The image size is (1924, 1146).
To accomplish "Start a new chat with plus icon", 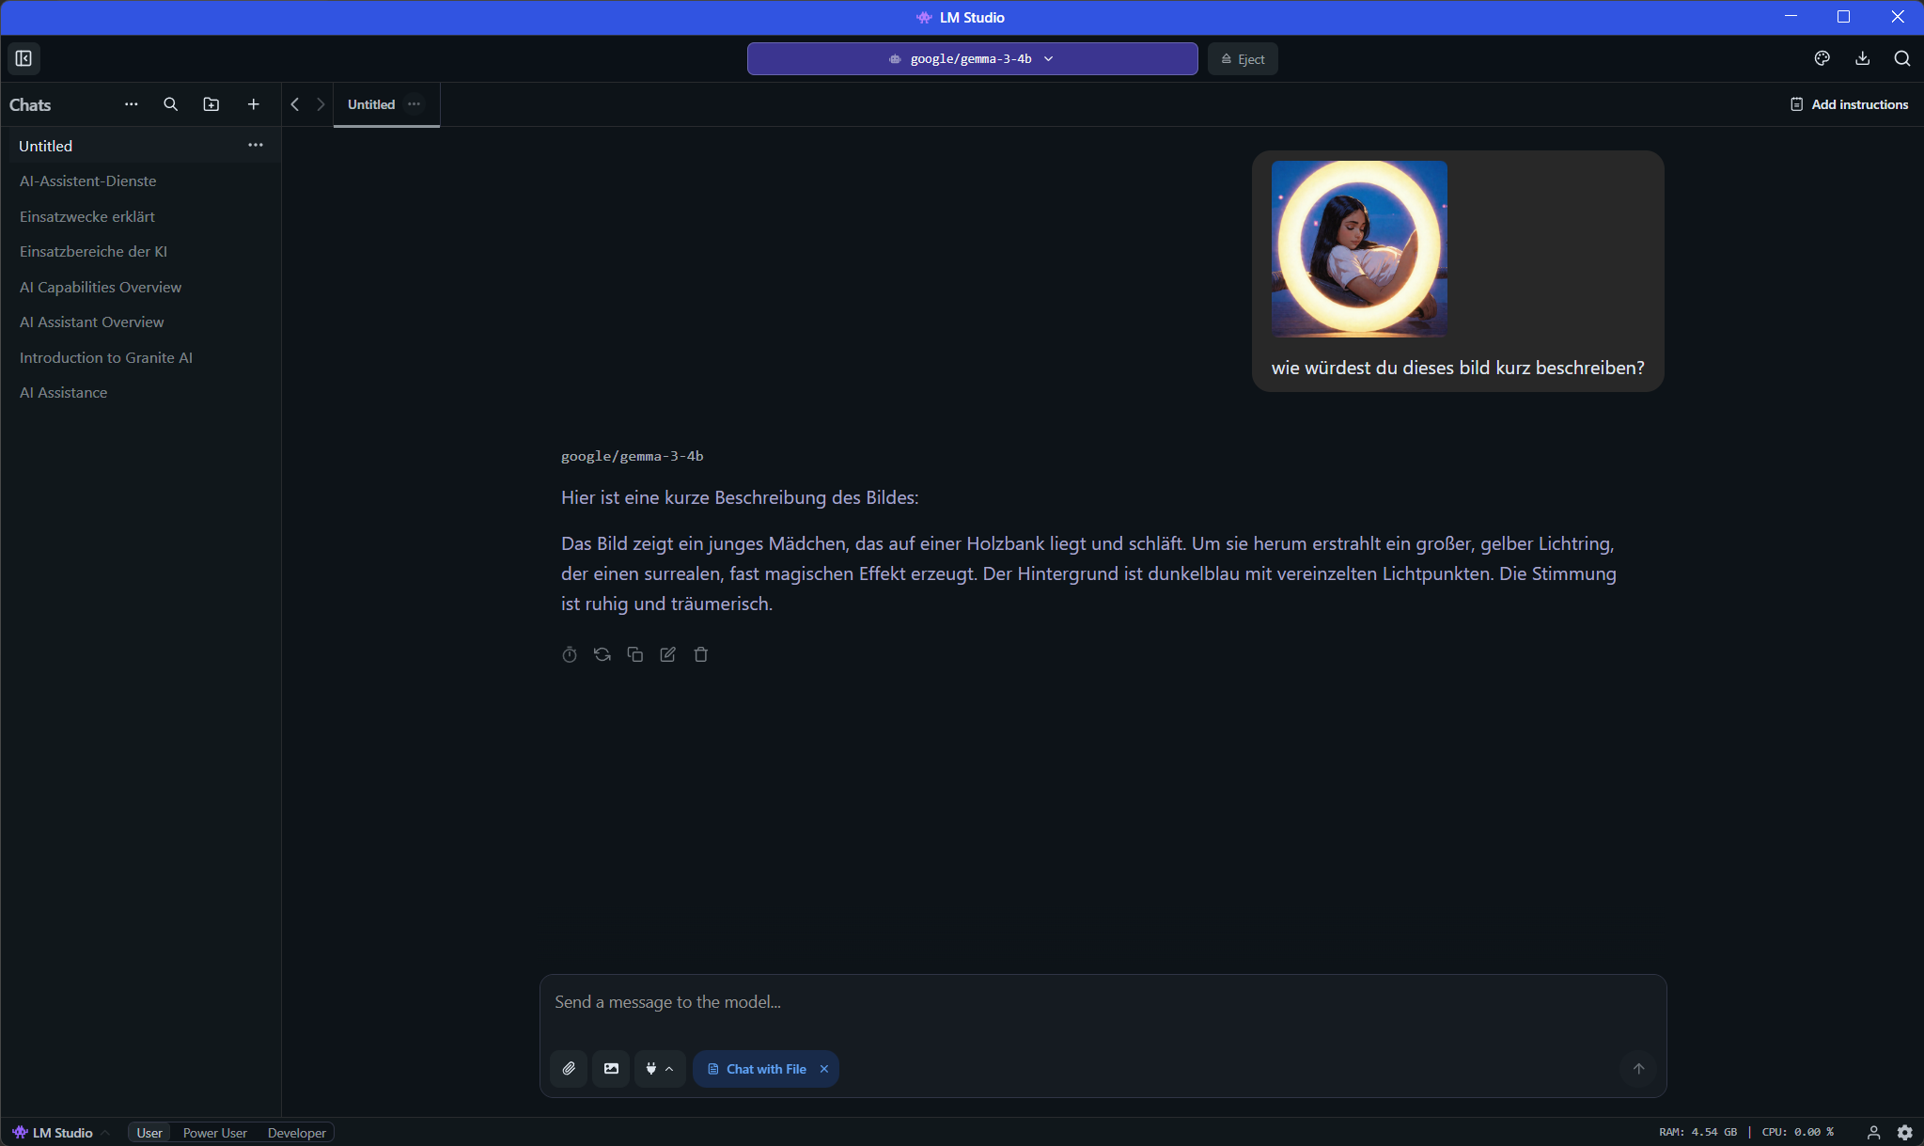I will click(x=253, y=104).
